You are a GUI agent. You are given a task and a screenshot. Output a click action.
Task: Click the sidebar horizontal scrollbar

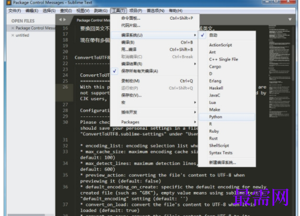[x=26, y=215]
